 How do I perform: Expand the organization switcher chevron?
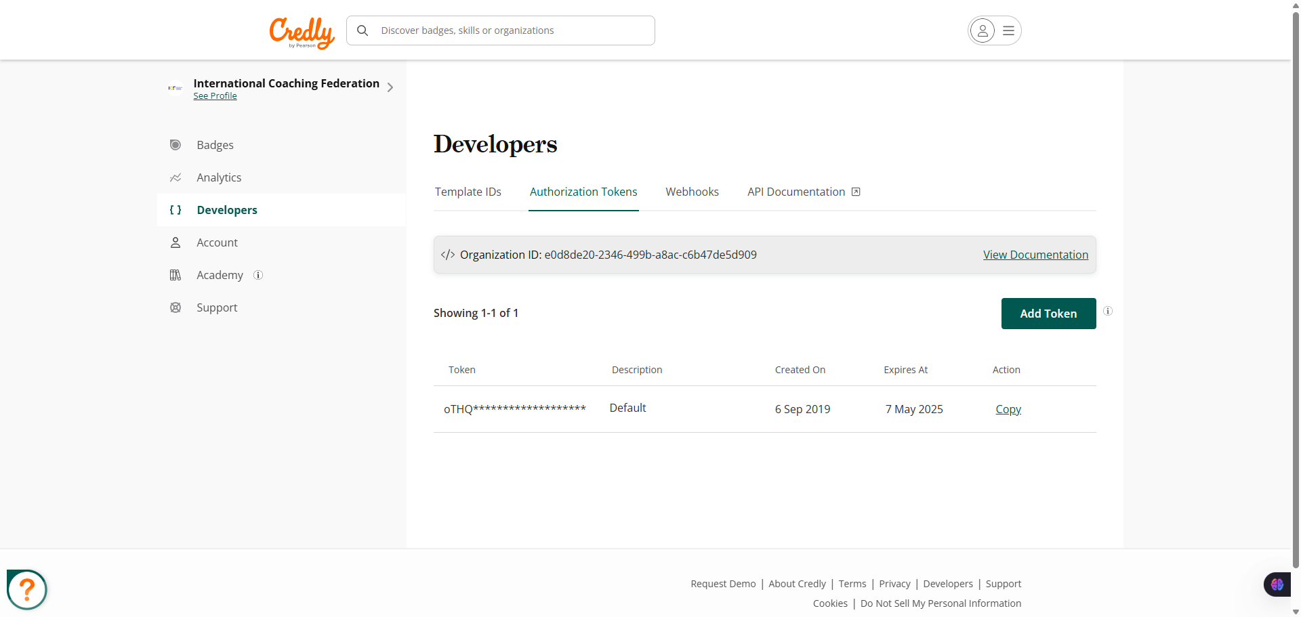(x=390, y=87)
